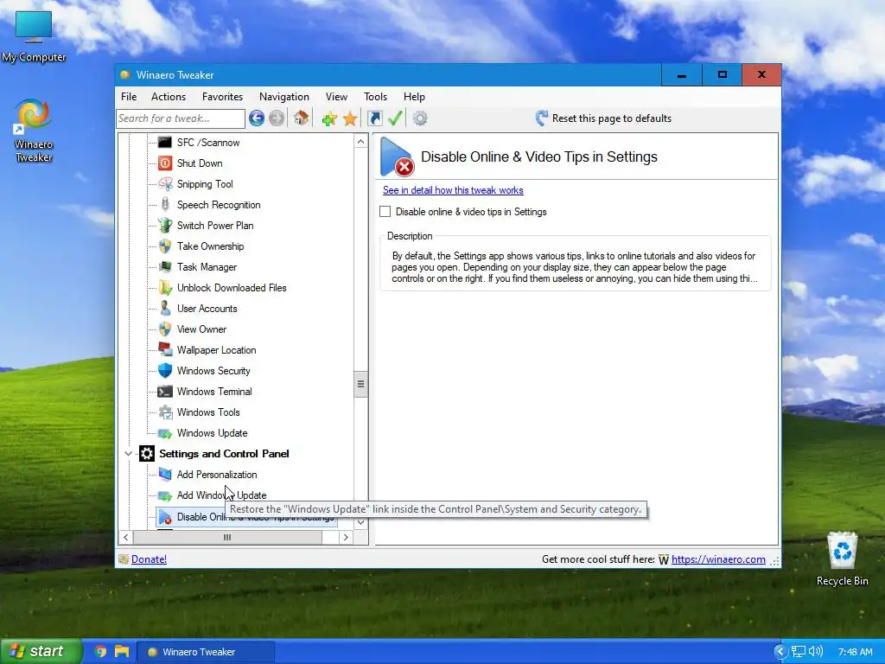Click the green checkmark toolbar icon
The image size is (885, 664).
click(x=395, y=118)
